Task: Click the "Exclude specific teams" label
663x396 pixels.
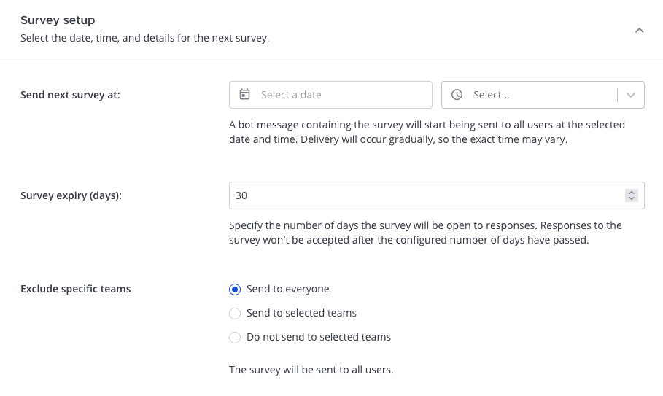Action: click(x=76, y=289)
